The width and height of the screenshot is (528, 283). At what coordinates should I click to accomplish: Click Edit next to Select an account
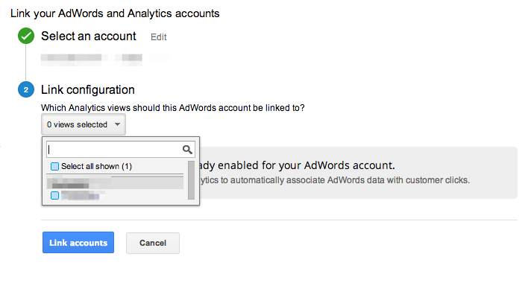coord(159,37)
